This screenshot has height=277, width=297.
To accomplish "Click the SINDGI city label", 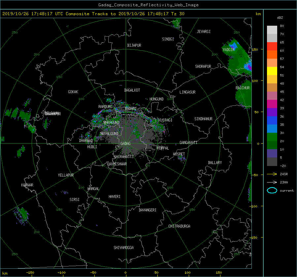I will (x=168, y=39).
